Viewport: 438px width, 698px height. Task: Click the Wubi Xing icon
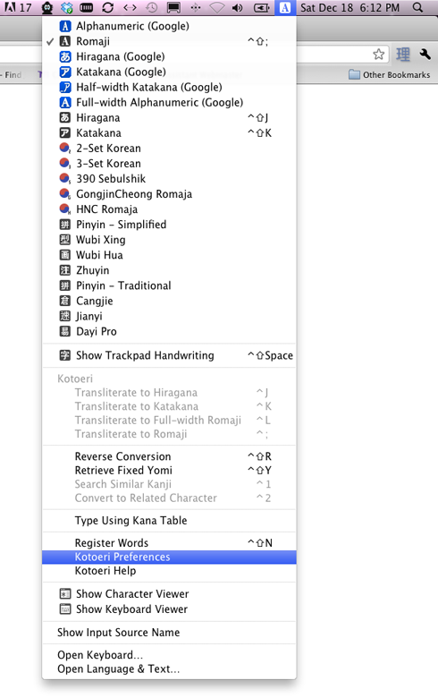pyautogui.click(x=65, y=240)
